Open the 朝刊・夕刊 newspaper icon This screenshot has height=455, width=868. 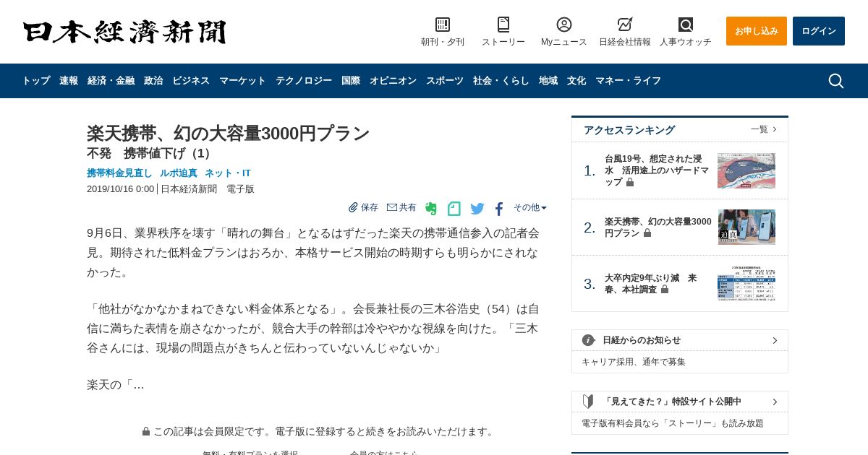[x=443, y=25]
